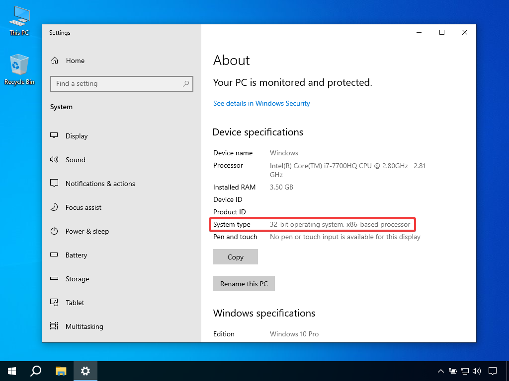Open Multitasking settings
Screen dimensions: 509x381
click(84, 326)
